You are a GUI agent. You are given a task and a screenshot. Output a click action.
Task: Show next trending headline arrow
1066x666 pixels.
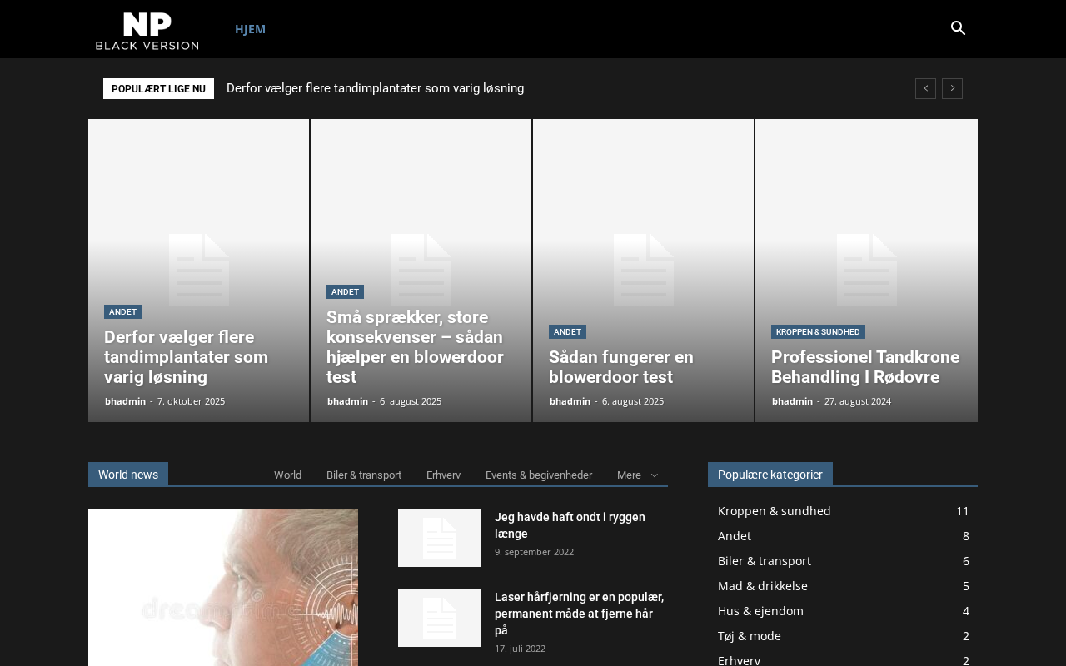952,89
